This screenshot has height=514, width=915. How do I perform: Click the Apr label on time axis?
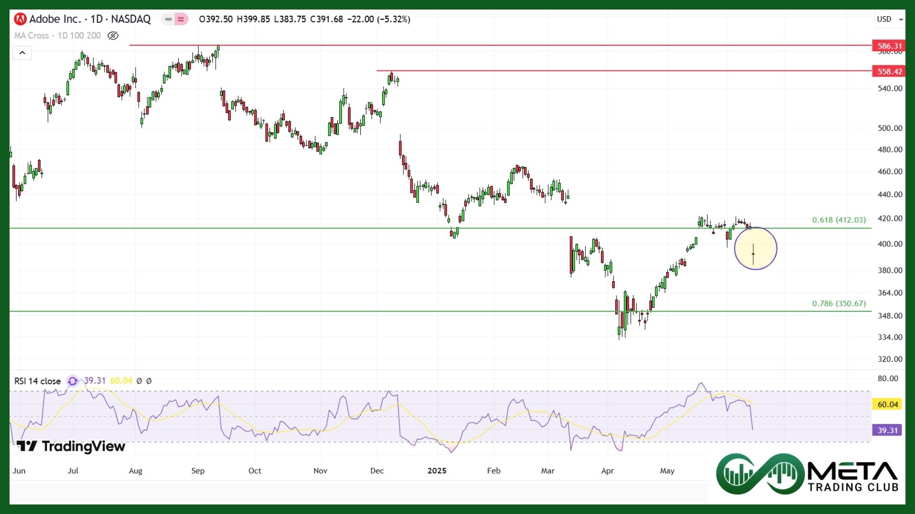coord(608,471)
